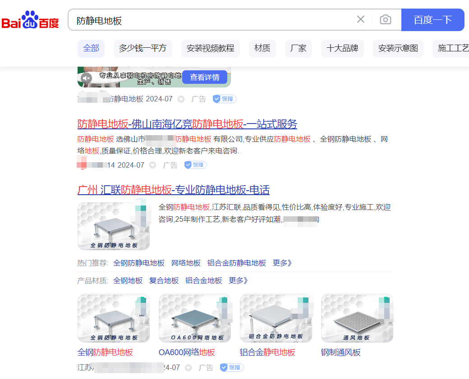Open the 网络地板 link in 热门推荐

tap(186, 263)
